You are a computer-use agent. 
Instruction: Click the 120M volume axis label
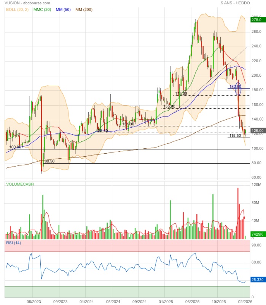[x=256, y=185]
